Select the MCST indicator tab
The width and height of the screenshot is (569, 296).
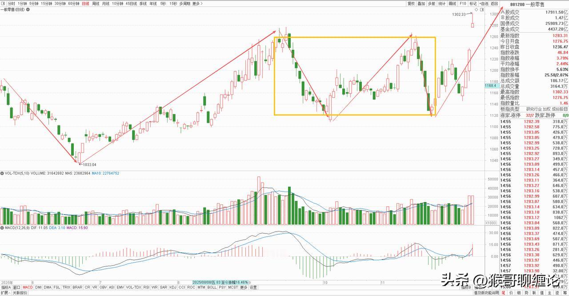point(233,287)
